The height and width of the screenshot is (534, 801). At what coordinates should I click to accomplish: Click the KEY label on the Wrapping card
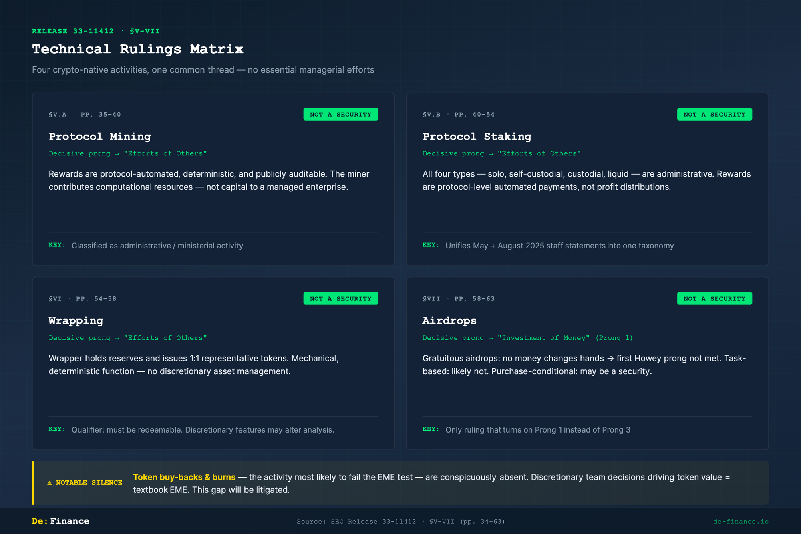click(56, 429)
